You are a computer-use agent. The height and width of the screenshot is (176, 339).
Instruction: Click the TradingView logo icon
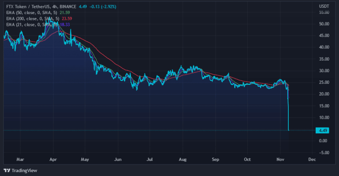pyautogui.click(x=7, y=171)
